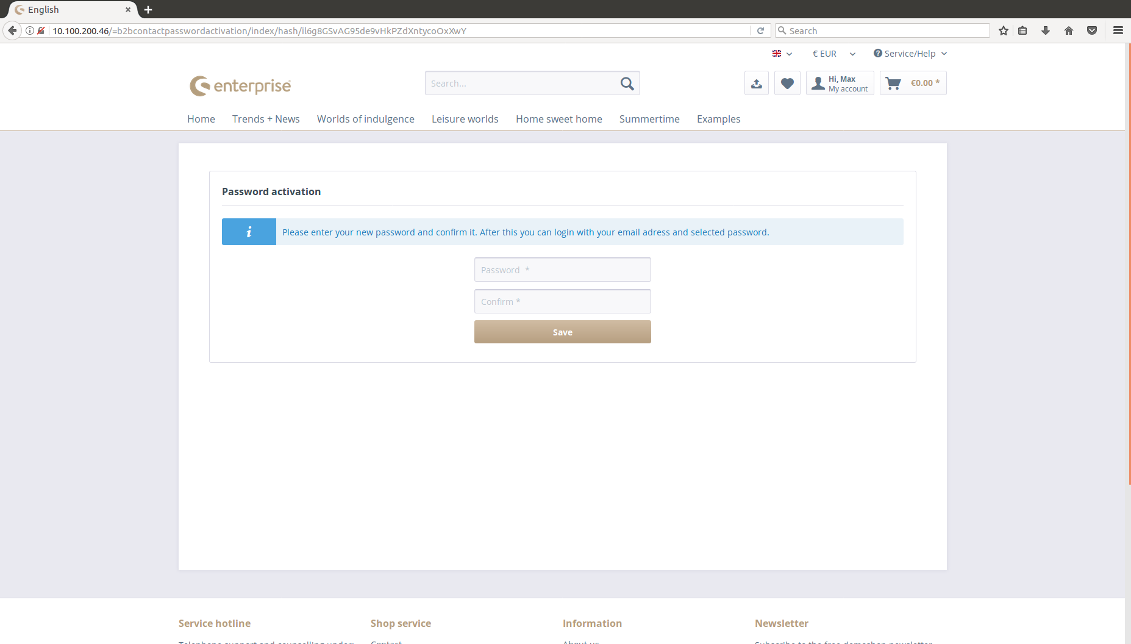Reload the page with the refresh icon
Viewport: 1131px width, 644px height.
[760, 30]
